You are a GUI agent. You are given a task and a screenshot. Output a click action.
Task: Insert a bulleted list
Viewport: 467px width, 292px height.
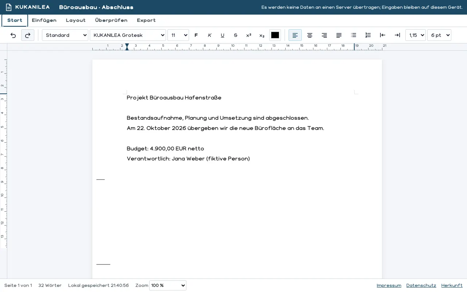(x=354, y=35)
